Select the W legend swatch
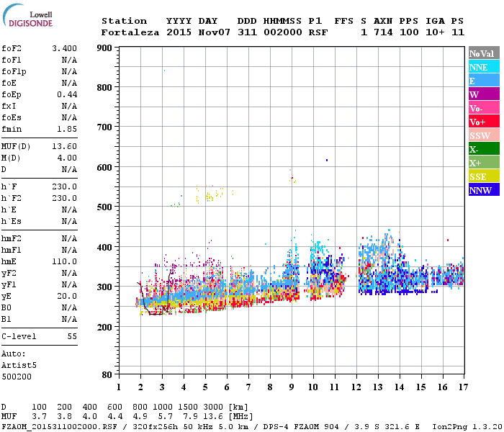Viewport: 504px width, 432px height. [484, 94]
